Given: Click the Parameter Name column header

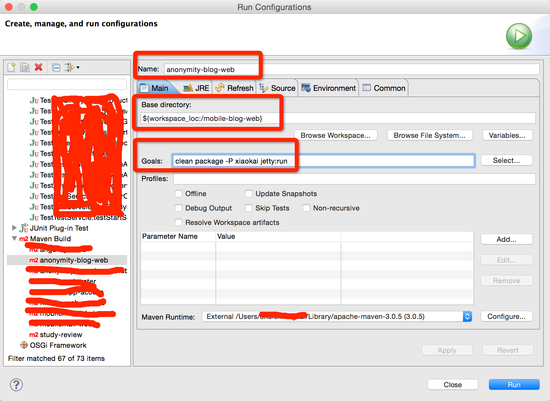Looking at the screenshot, I should tap(178, 236).
